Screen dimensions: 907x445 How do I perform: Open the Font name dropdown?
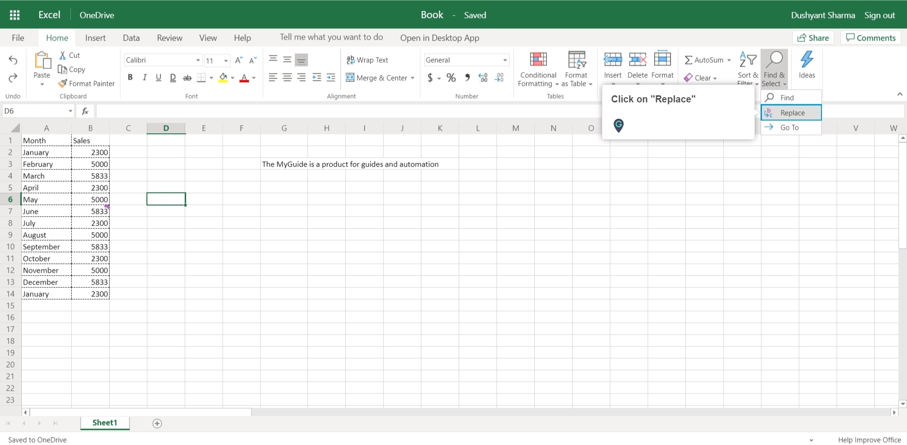click(x=198, y=60)
